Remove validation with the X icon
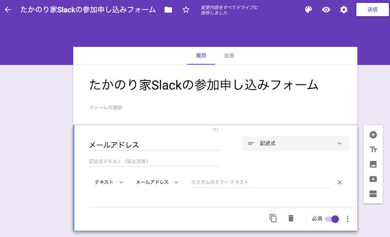 339,182
